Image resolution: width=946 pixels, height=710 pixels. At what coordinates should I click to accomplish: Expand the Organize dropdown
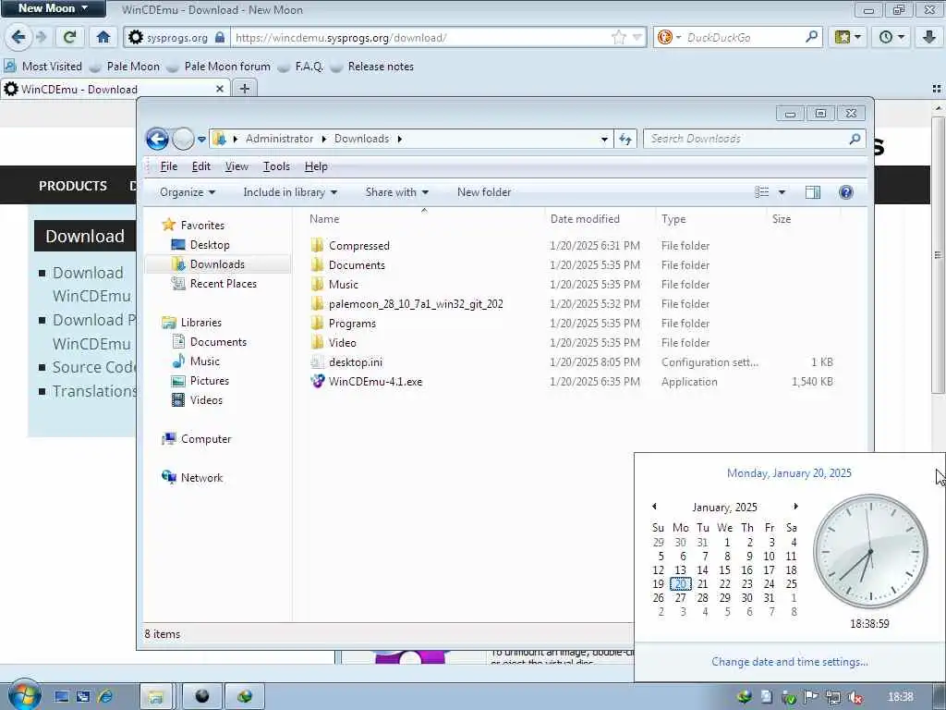click(188, 192)
